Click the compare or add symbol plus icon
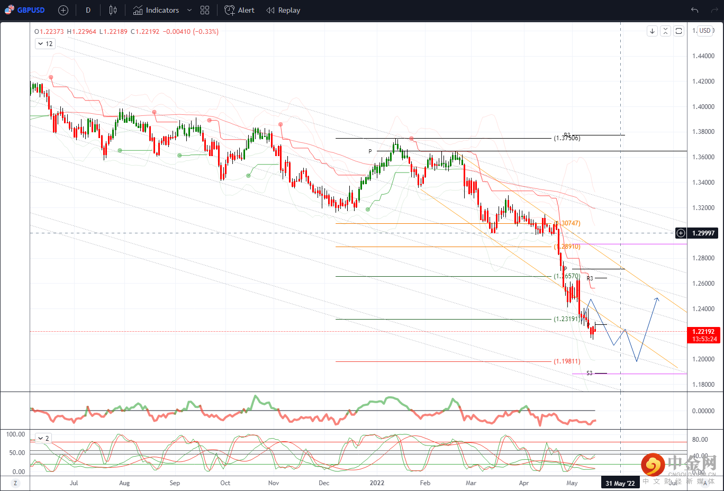 click(x=63, y=10)
